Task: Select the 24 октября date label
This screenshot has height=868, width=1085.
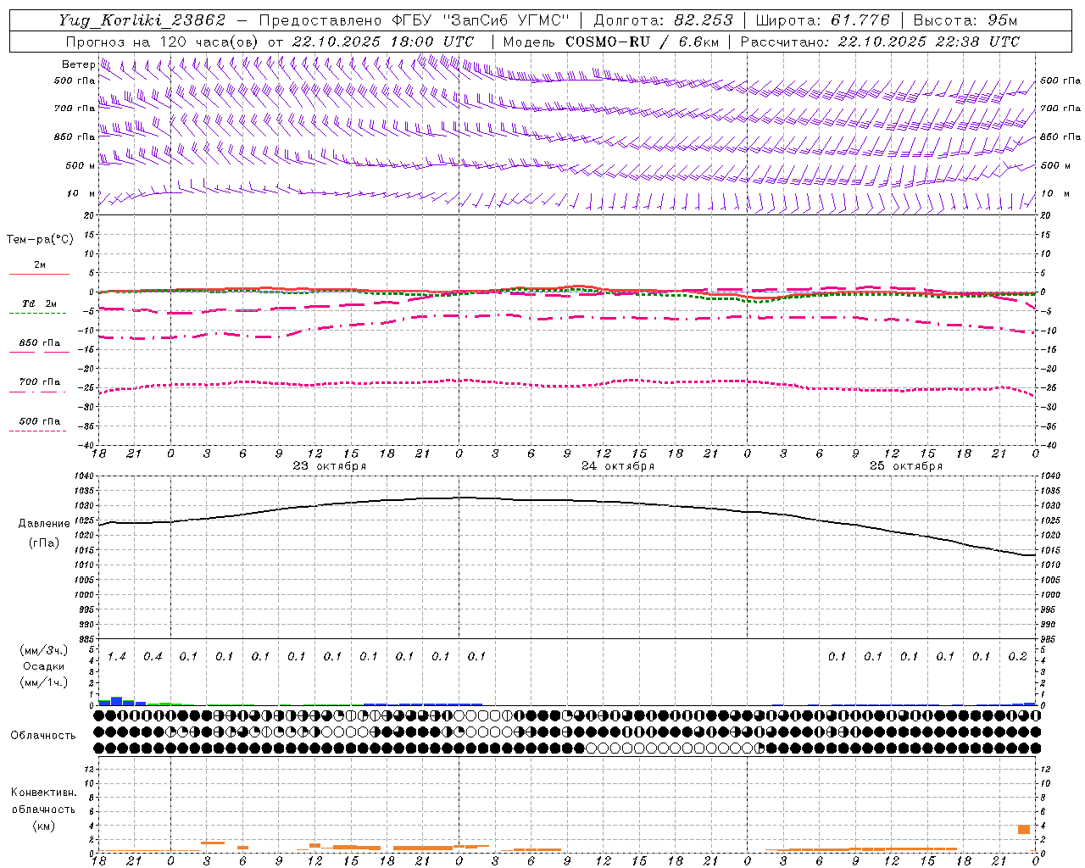Action: (618, 466)
